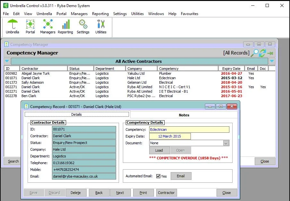Select the I E T Electrical - B1 row

click(x=140, y=91)
